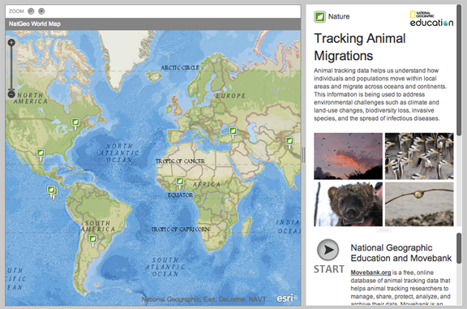
Task: Click the clustered markers west of South America
Action: click(52, 192)
